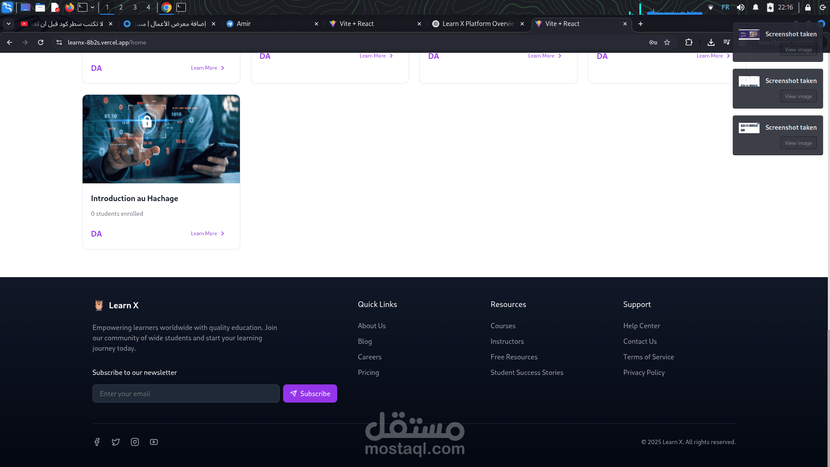Open the About Us link

point(372,326)
